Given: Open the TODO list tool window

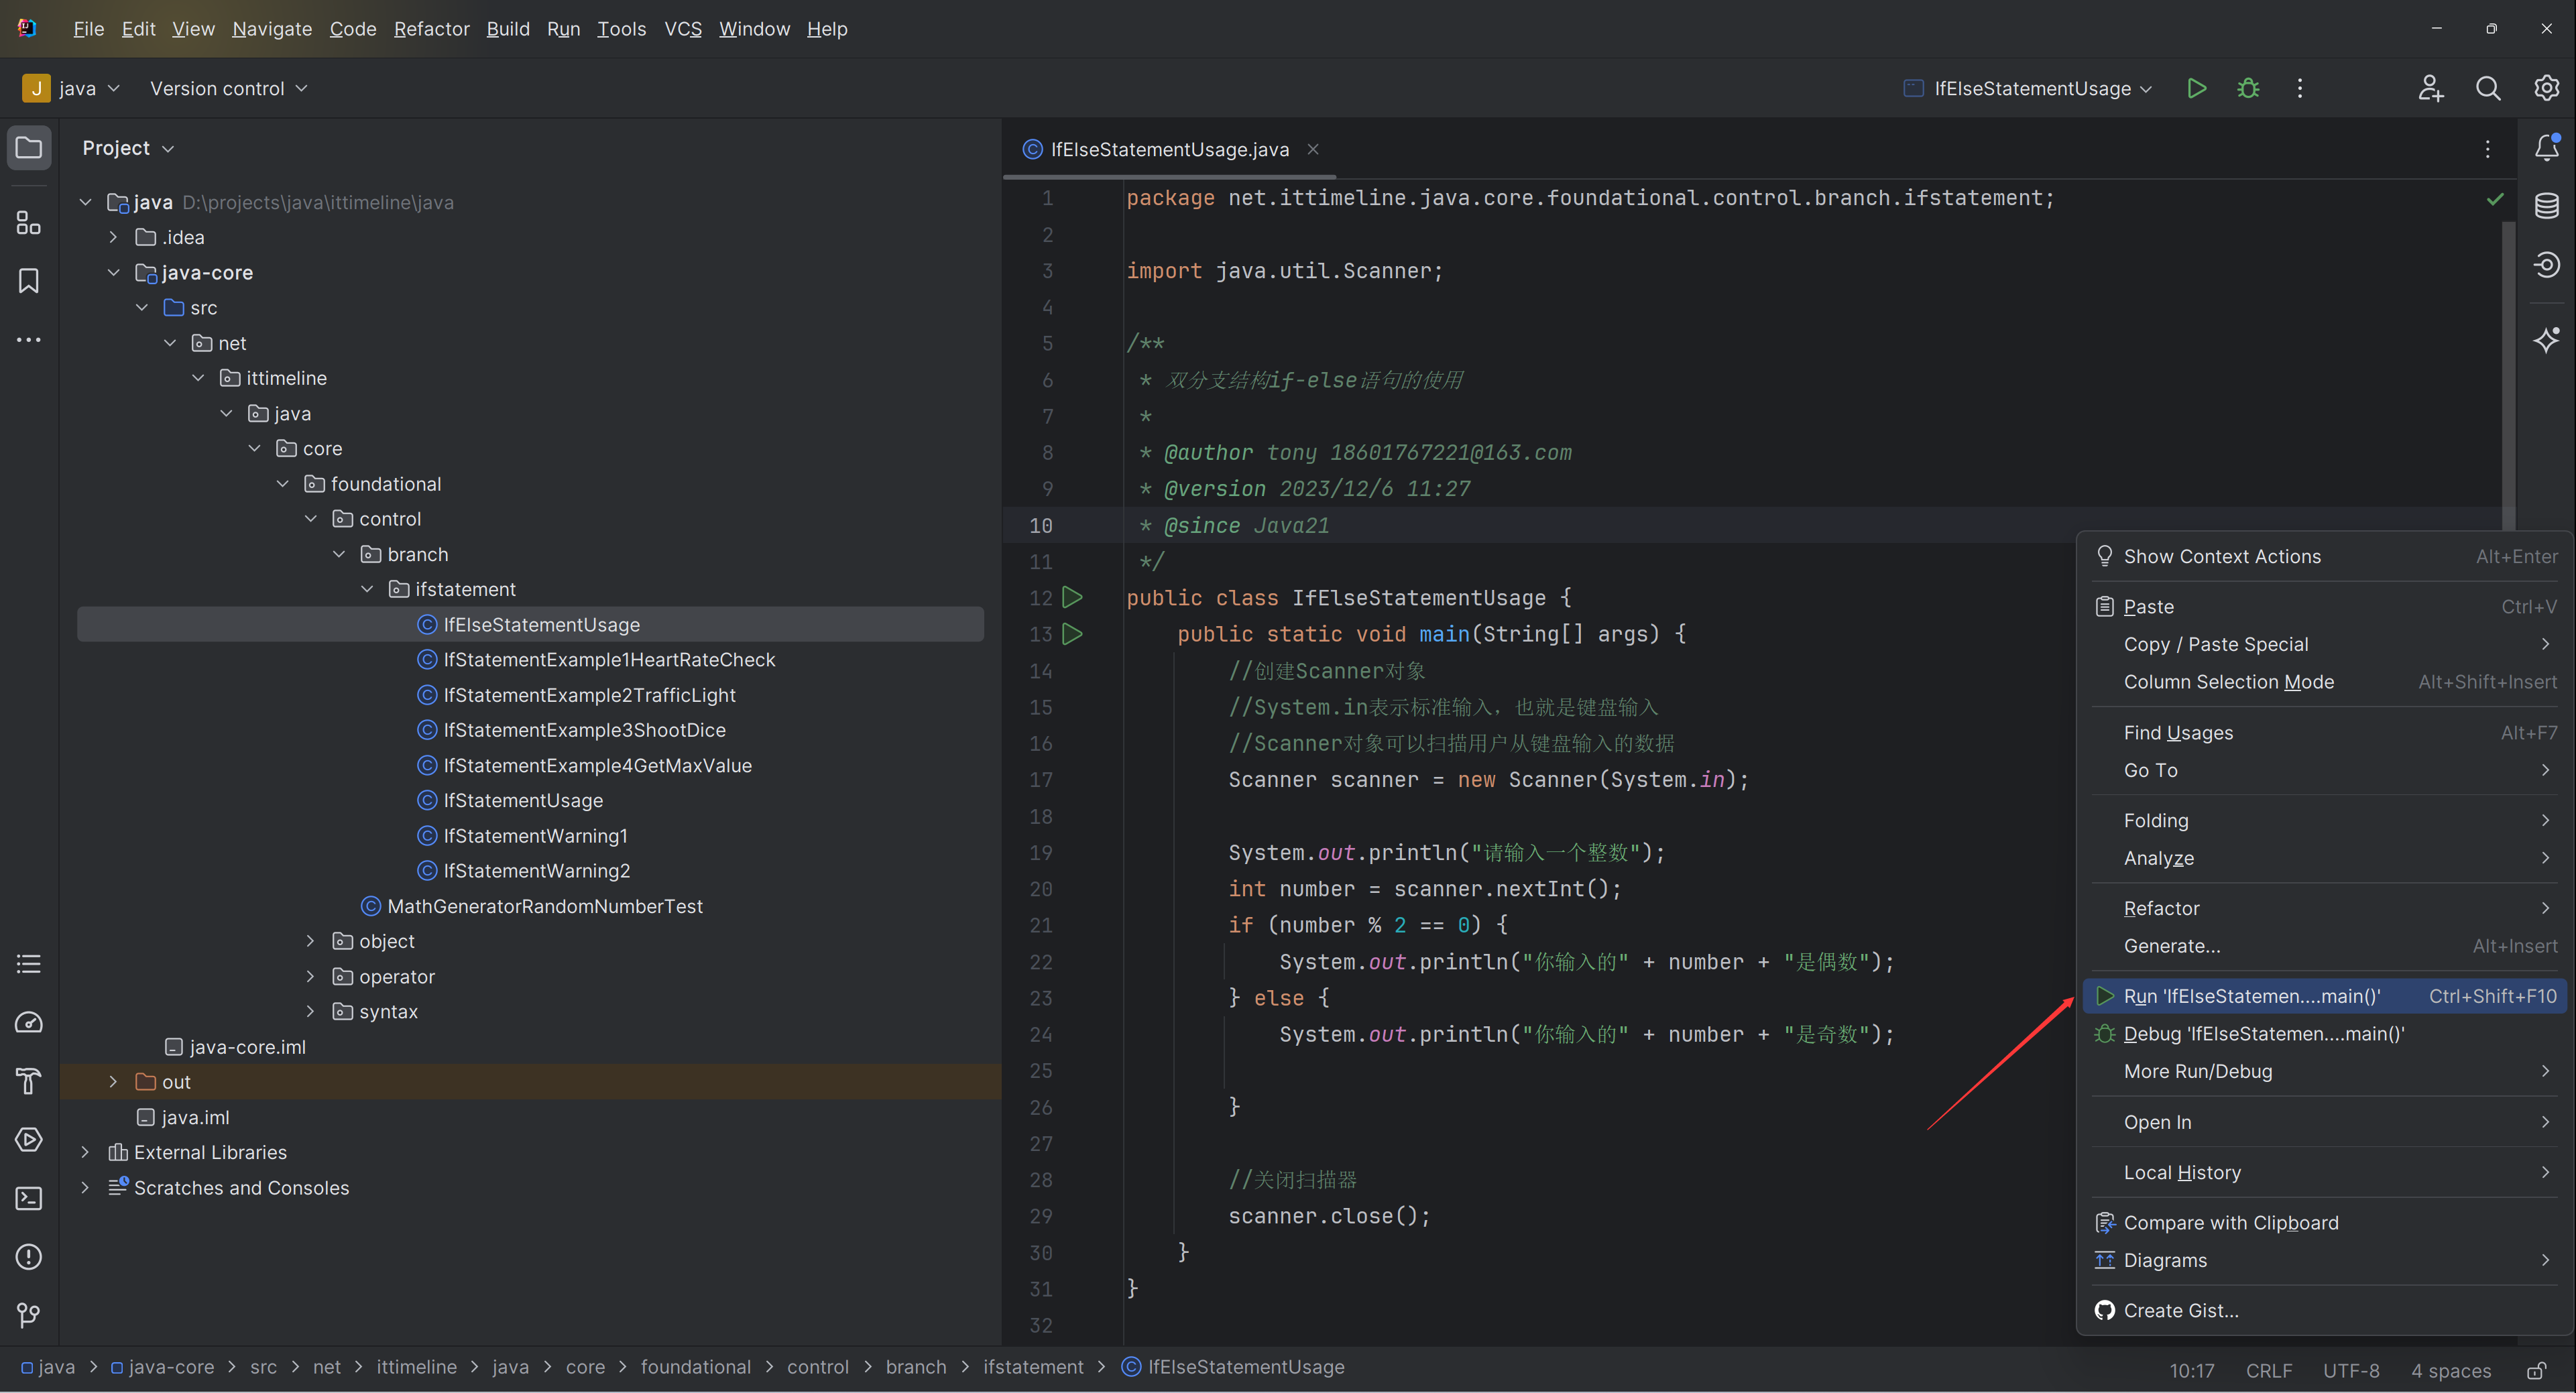Looking at the screenshot, I should (x=29, y=964).
